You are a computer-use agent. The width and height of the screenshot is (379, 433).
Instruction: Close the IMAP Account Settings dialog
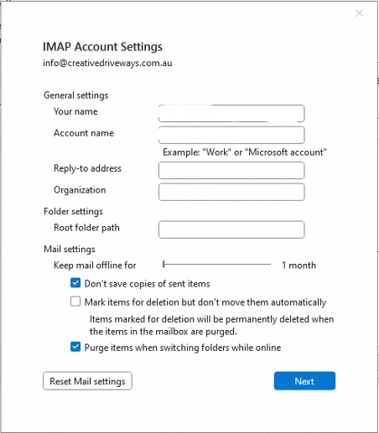coord(359,13)
